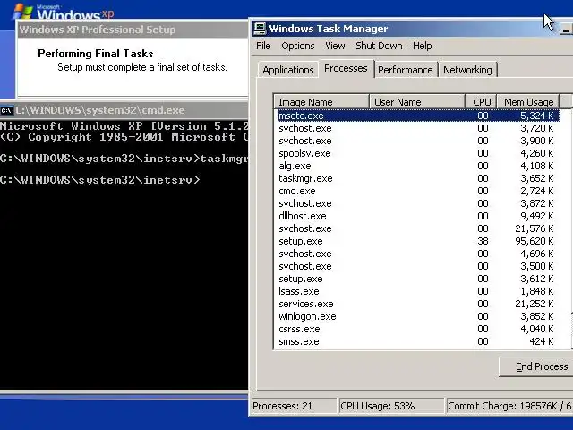Select svchost.exe using 3,720 K memory
The width and height of the screenshot is (573, 430).
(x=417, y=128)
